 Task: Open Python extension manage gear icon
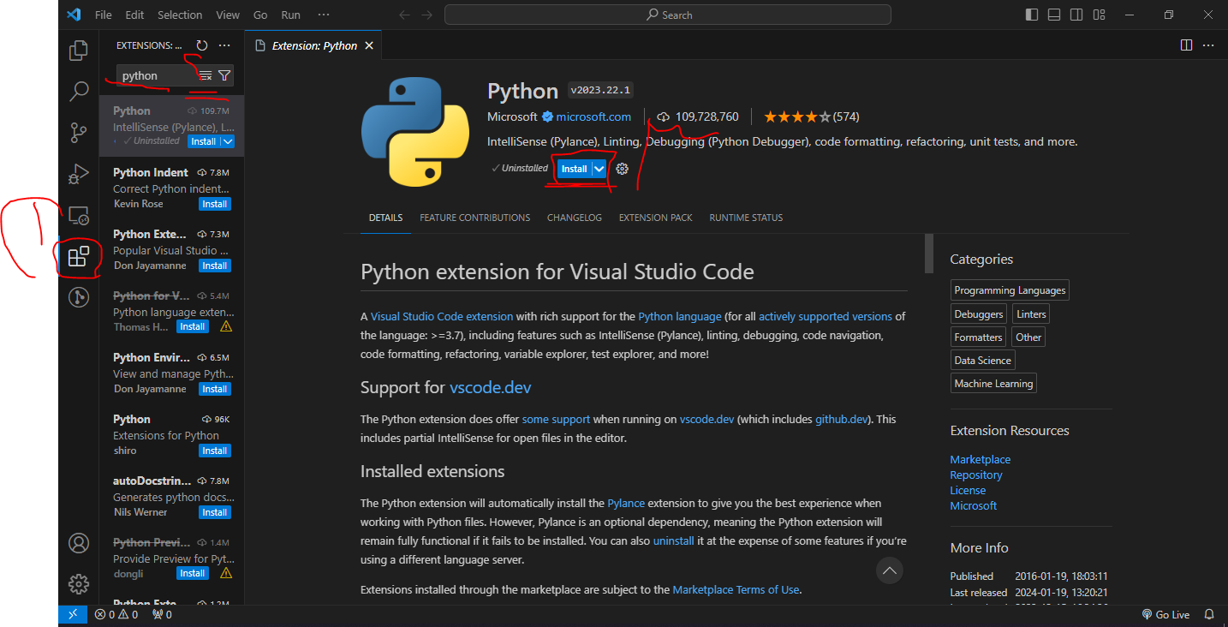[623, 169]
